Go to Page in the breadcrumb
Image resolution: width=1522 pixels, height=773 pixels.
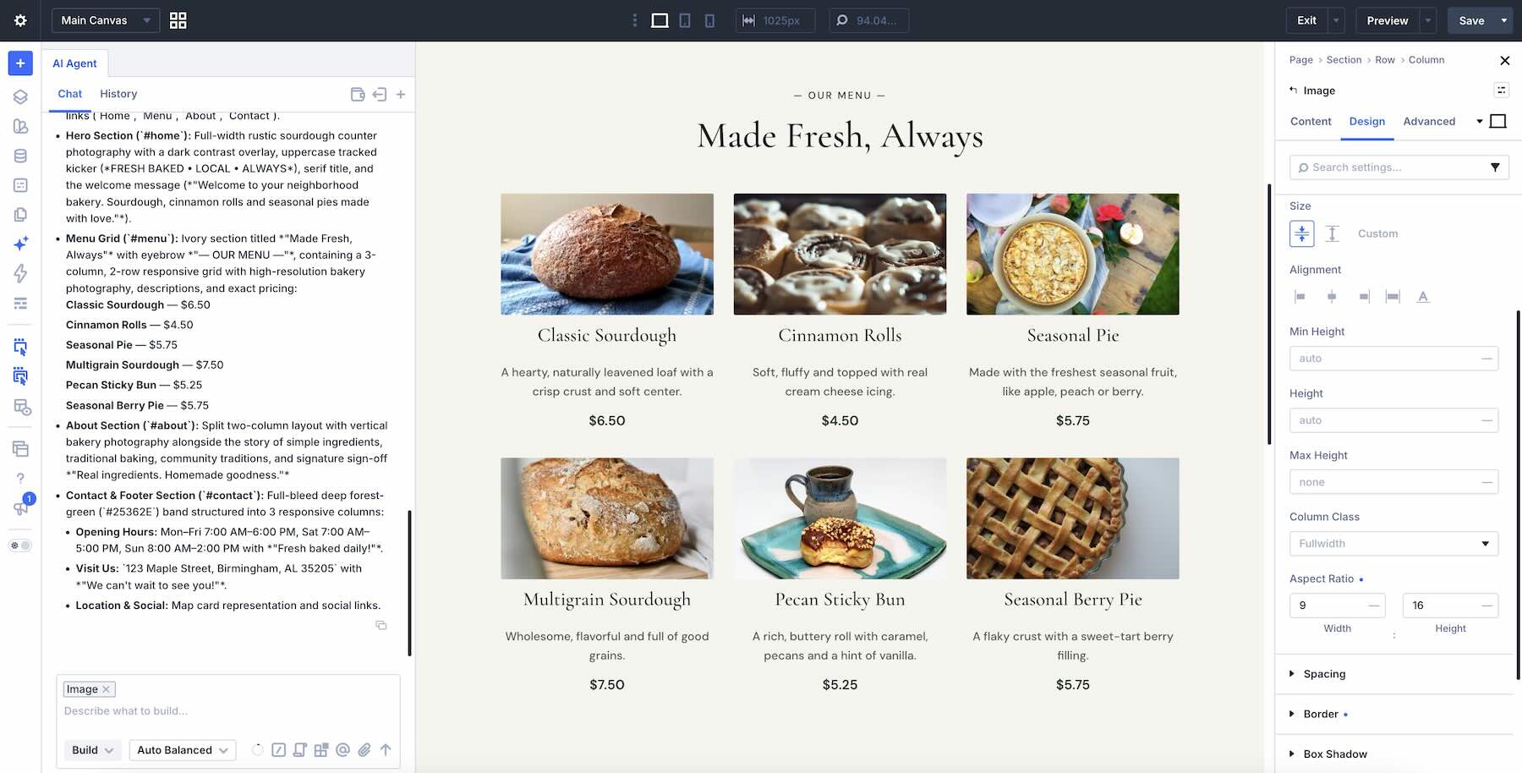[x=1301, y=60]
